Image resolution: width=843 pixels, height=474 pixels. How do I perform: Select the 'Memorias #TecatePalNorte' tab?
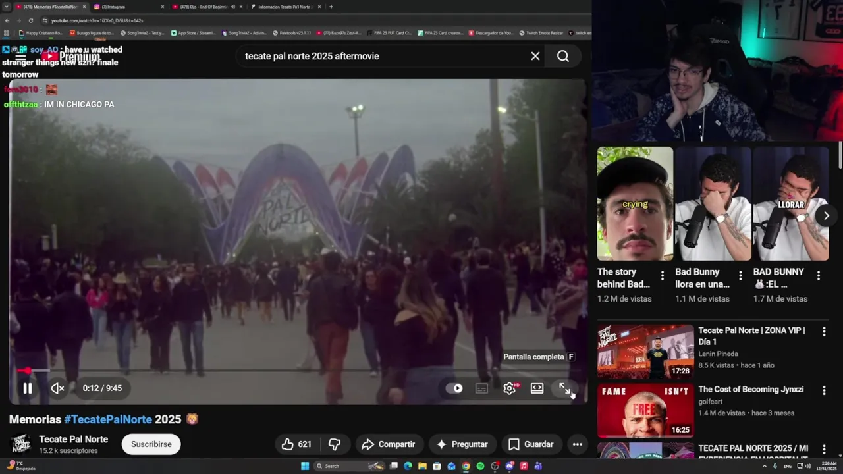50,7
